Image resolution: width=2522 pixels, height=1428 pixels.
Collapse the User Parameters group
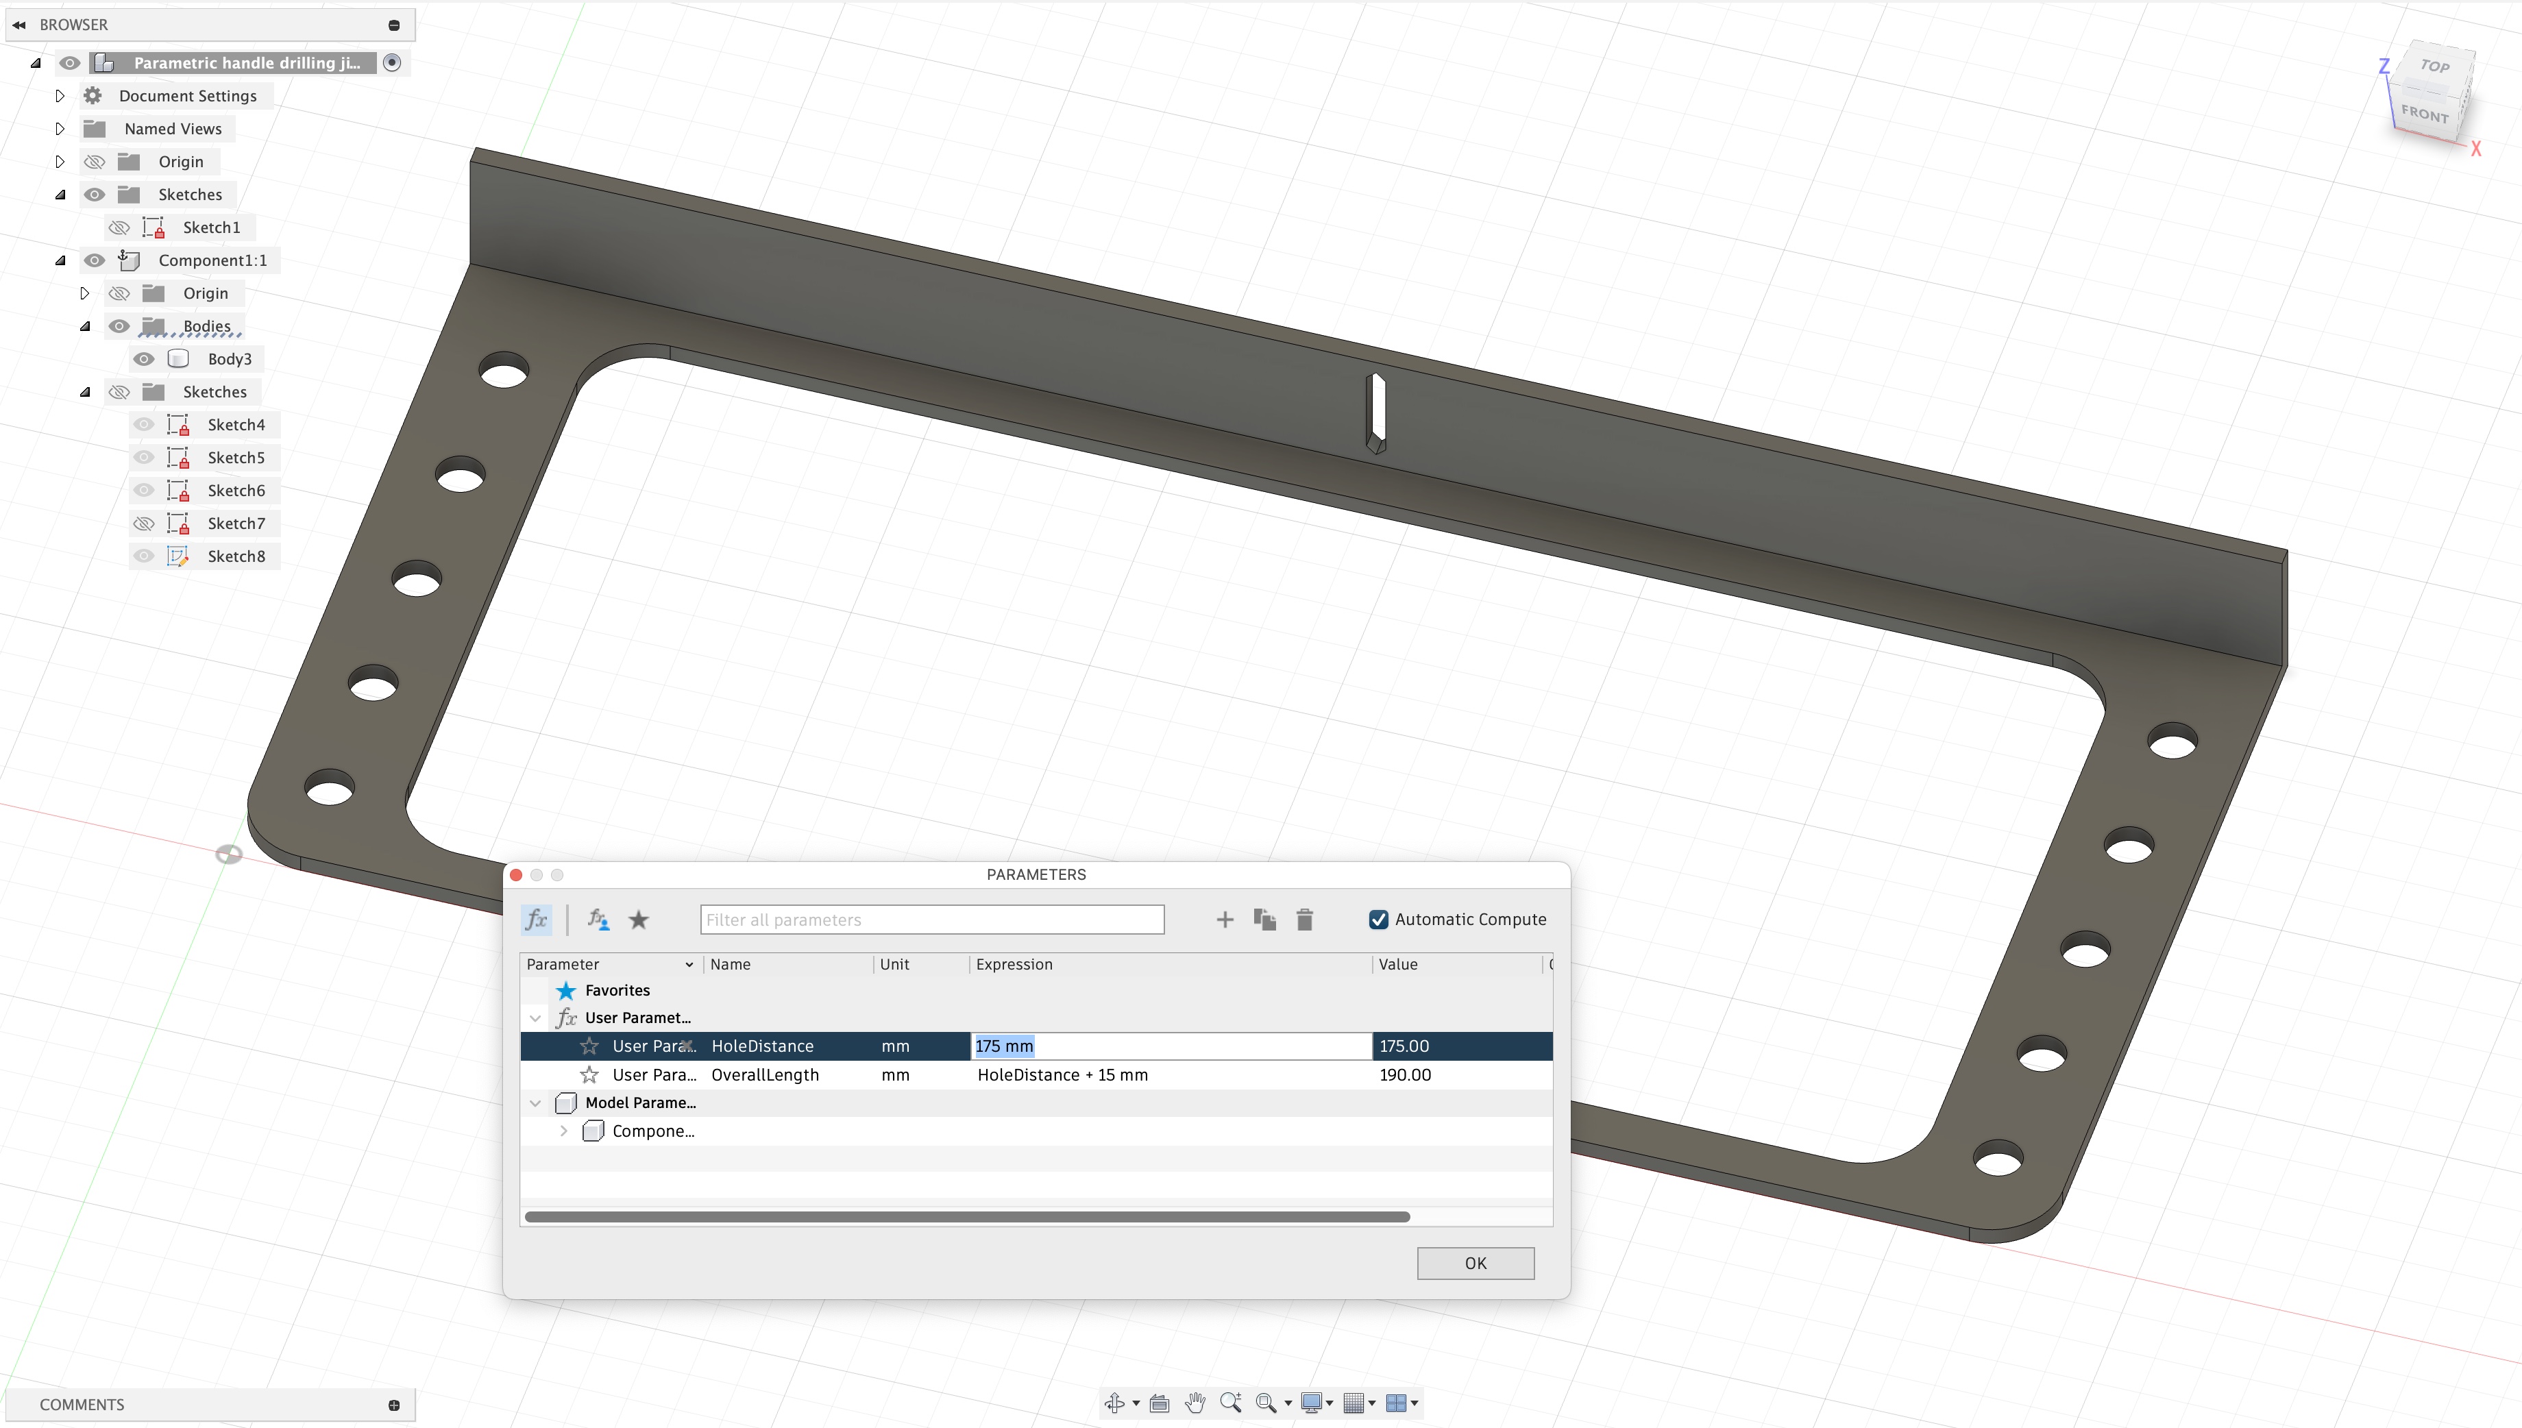(535, 1018)
